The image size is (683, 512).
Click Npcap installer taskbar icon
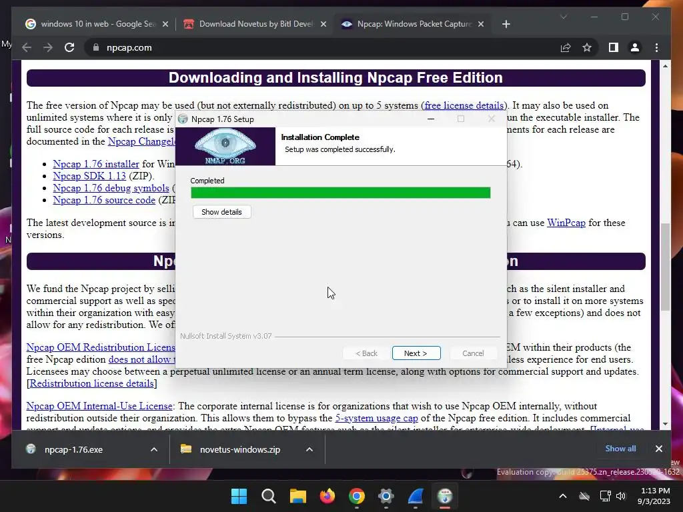pos(445,496)
